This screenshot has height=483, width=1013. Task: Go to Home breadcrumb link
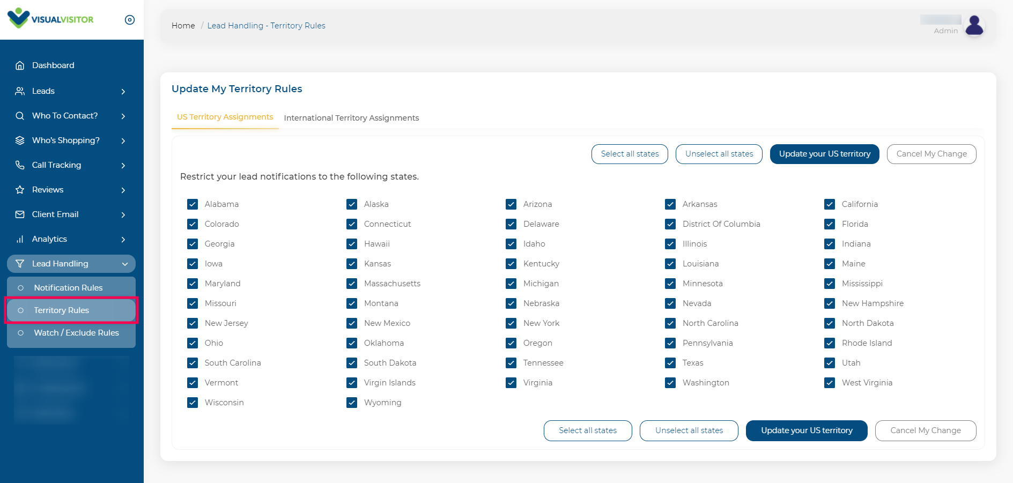183,26
